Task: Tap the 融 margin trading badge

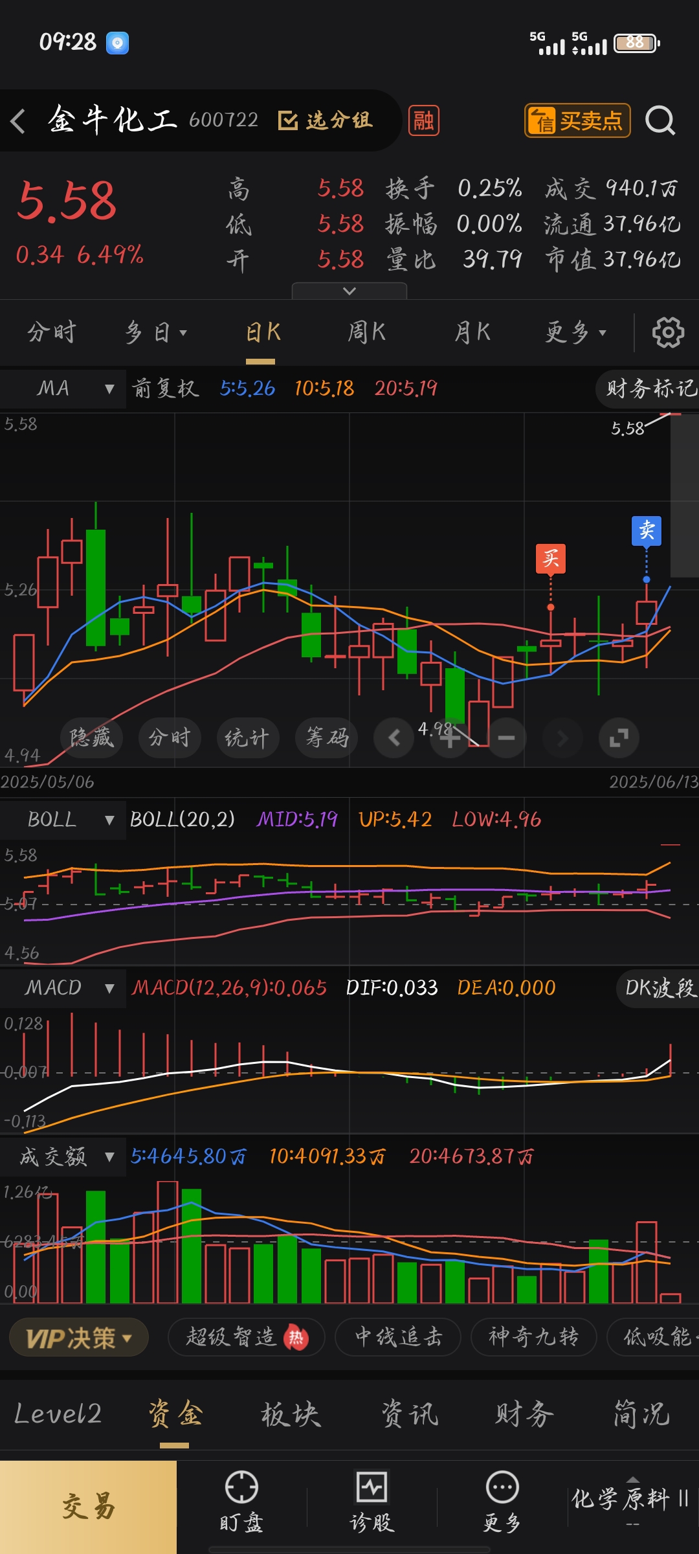Action: [423, 120]
